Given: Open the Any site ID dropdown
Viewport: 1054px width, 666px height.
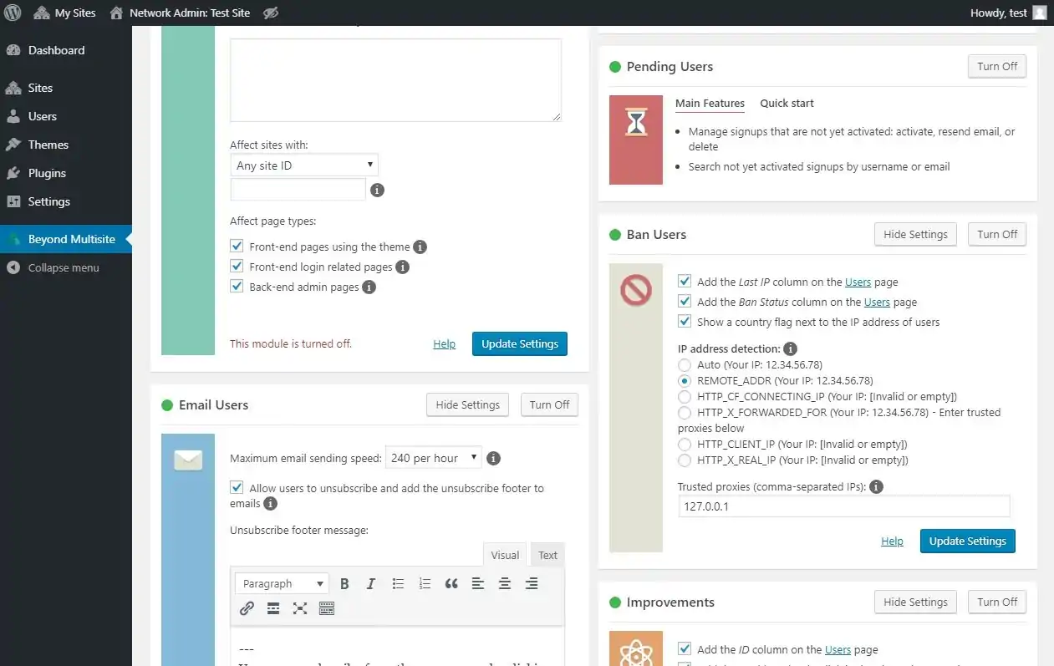Looking at the screenshot, I should click(304, 165).
